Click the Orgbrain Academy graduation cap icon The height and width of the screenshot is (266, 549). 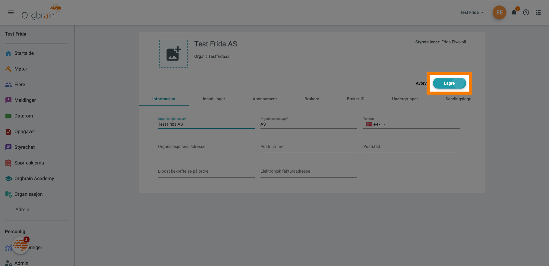(8, 179)
